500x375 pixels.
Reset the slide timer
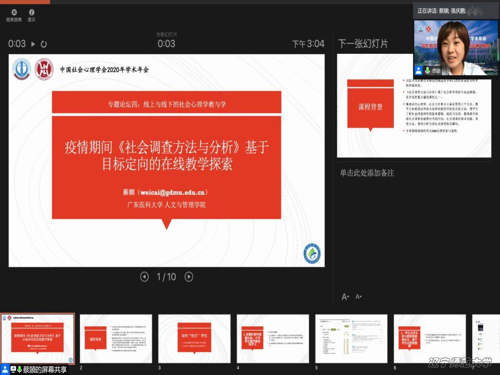click(x=44, y=44)
